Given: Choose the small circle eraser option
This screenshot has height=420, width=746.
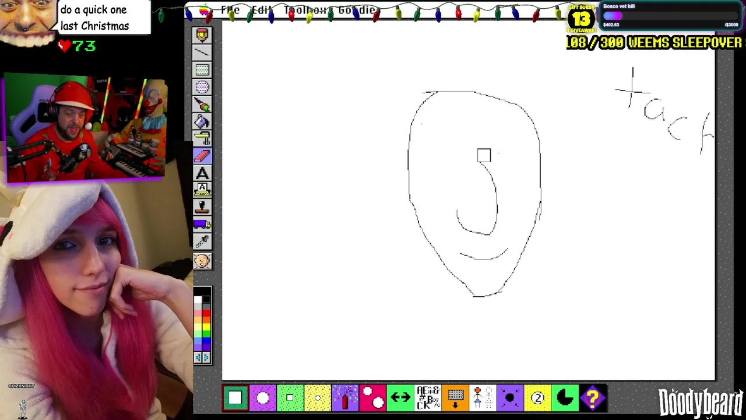Looking at the screenshot, I should (318, 398).
